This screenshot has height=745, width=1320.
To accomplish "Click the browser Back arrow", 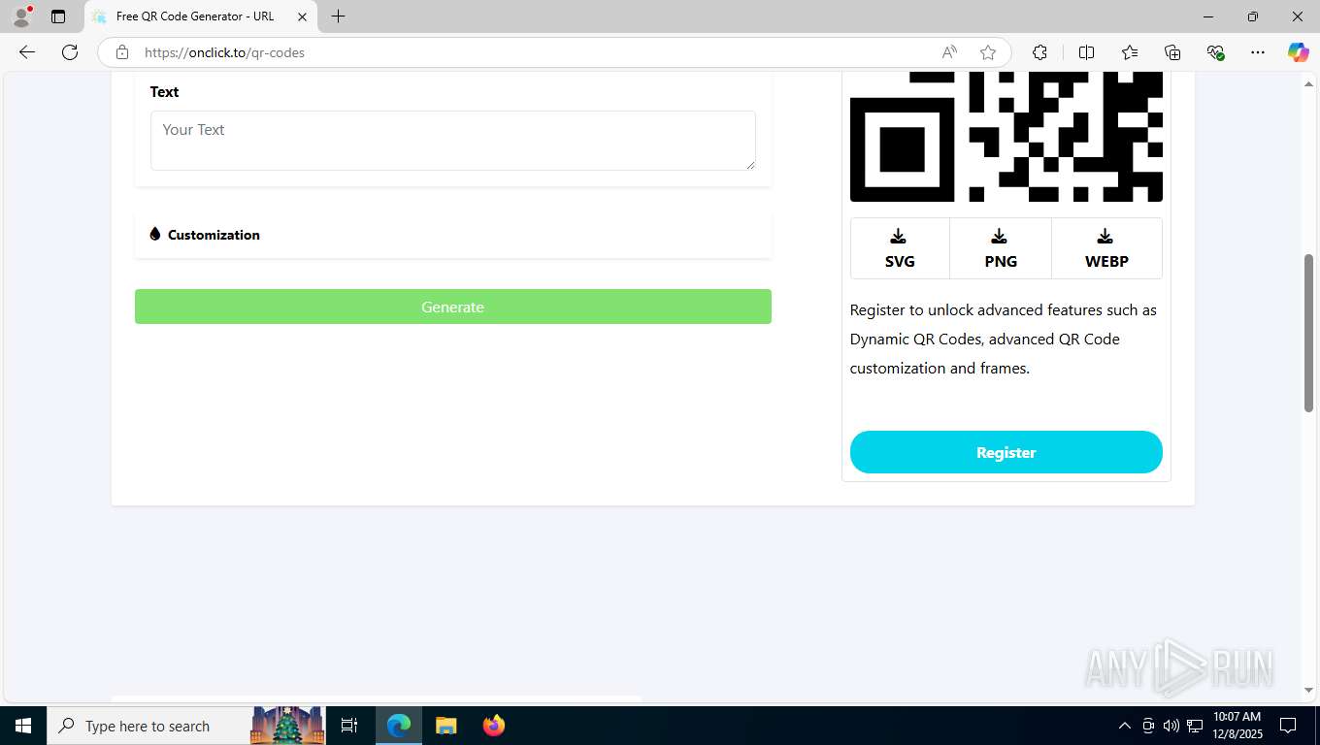I will (27, 52).
